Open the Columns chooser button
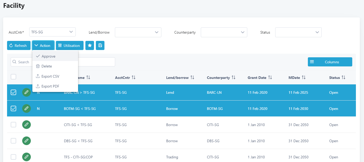This screenshot has width=364, height=162. point(330,62)
